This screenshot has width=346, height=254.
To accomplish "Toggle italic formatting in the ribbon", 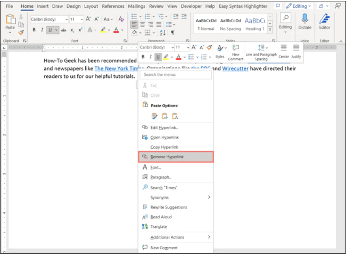I will click(x=41, y=29).
